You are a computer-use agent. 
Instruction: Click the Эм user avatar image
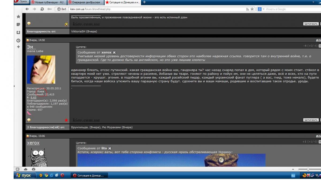pyautogui.click(x=41, y=70)
